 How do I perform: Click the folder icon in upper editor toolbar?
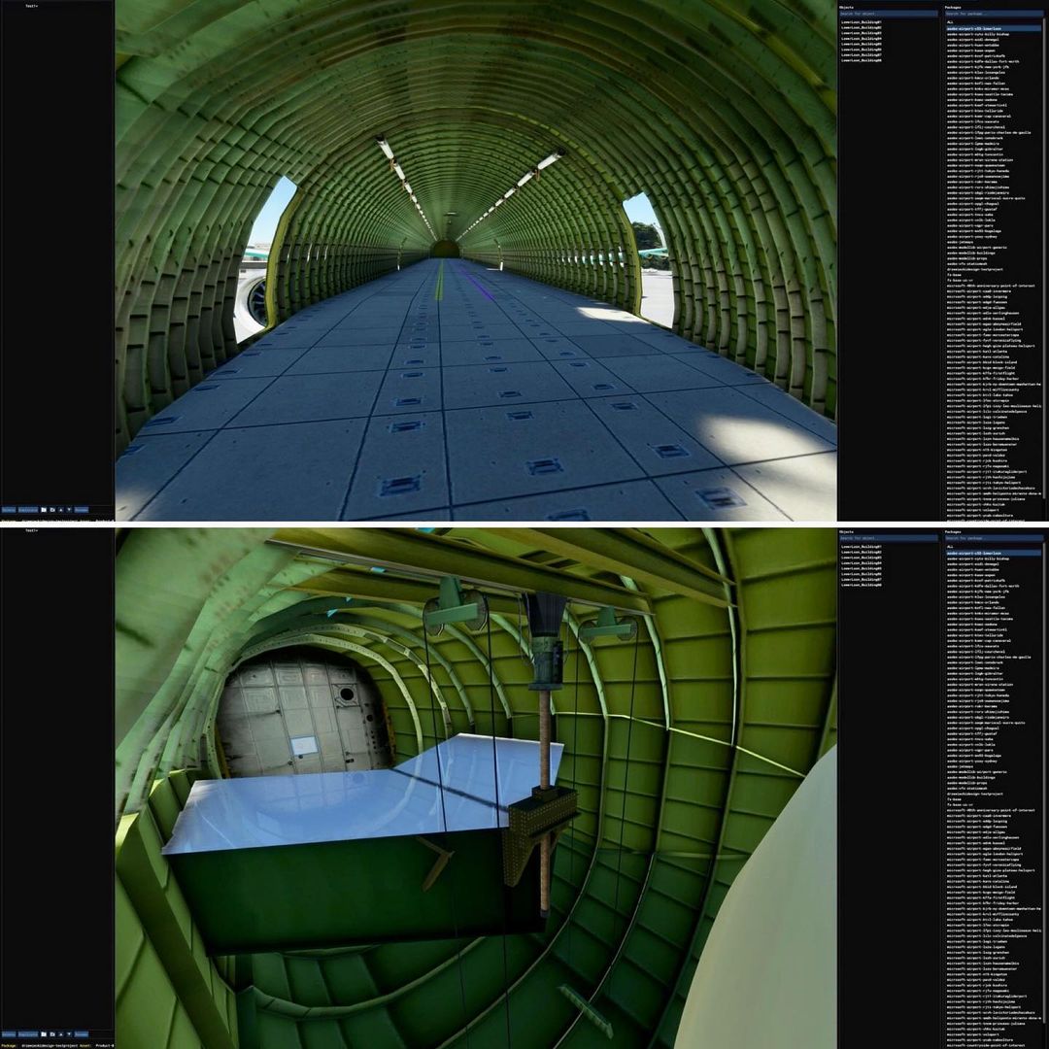pos(51,509)
